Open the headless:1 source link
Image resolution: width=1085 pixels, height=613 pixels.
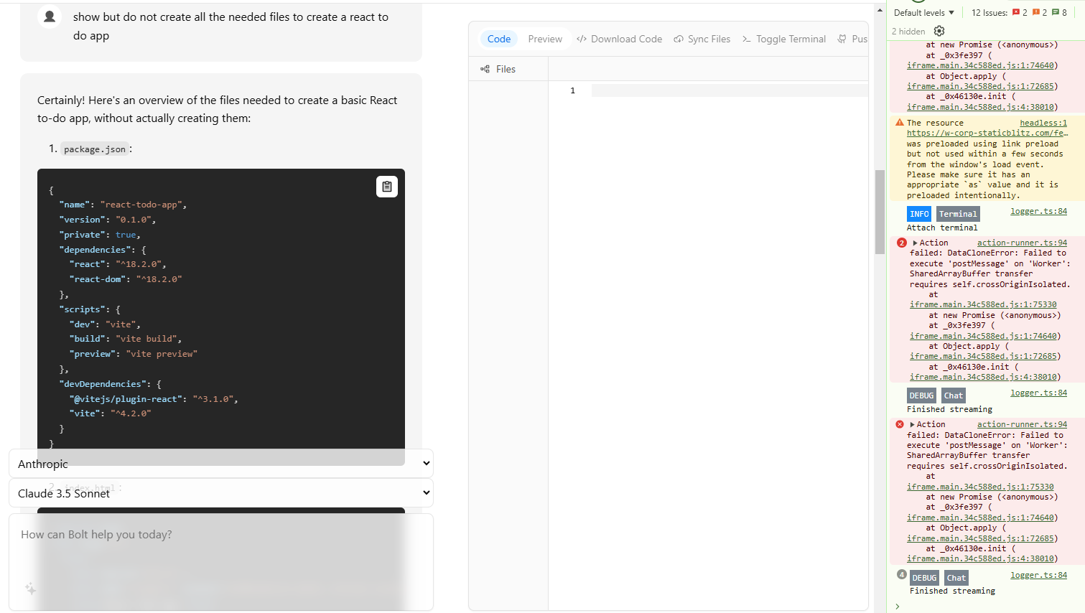(x=1043, y=123)
